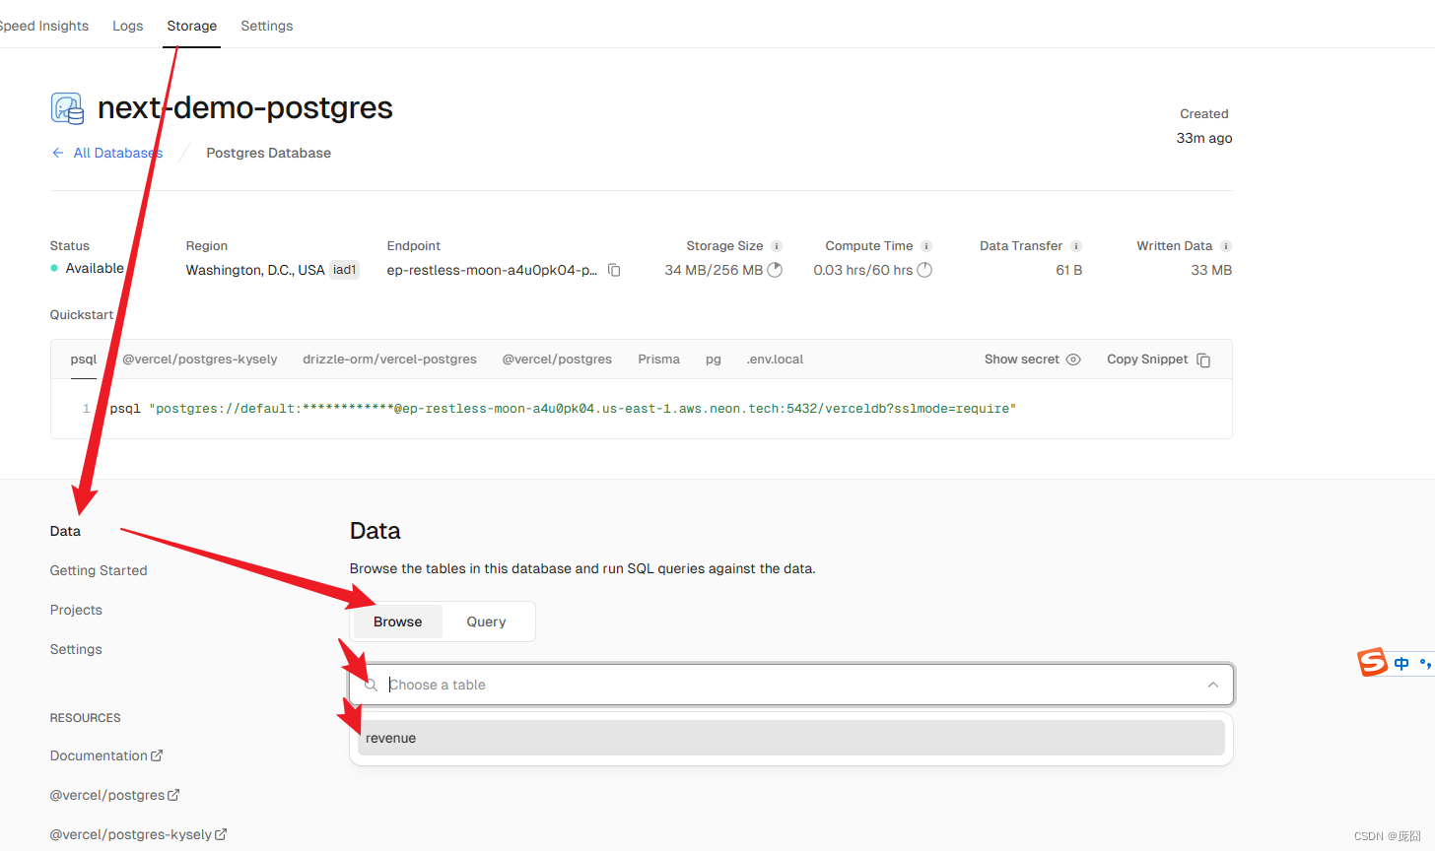The image size is (1435, 851).
Task: Click the Compute Time info icon
Action: (926, 246)
